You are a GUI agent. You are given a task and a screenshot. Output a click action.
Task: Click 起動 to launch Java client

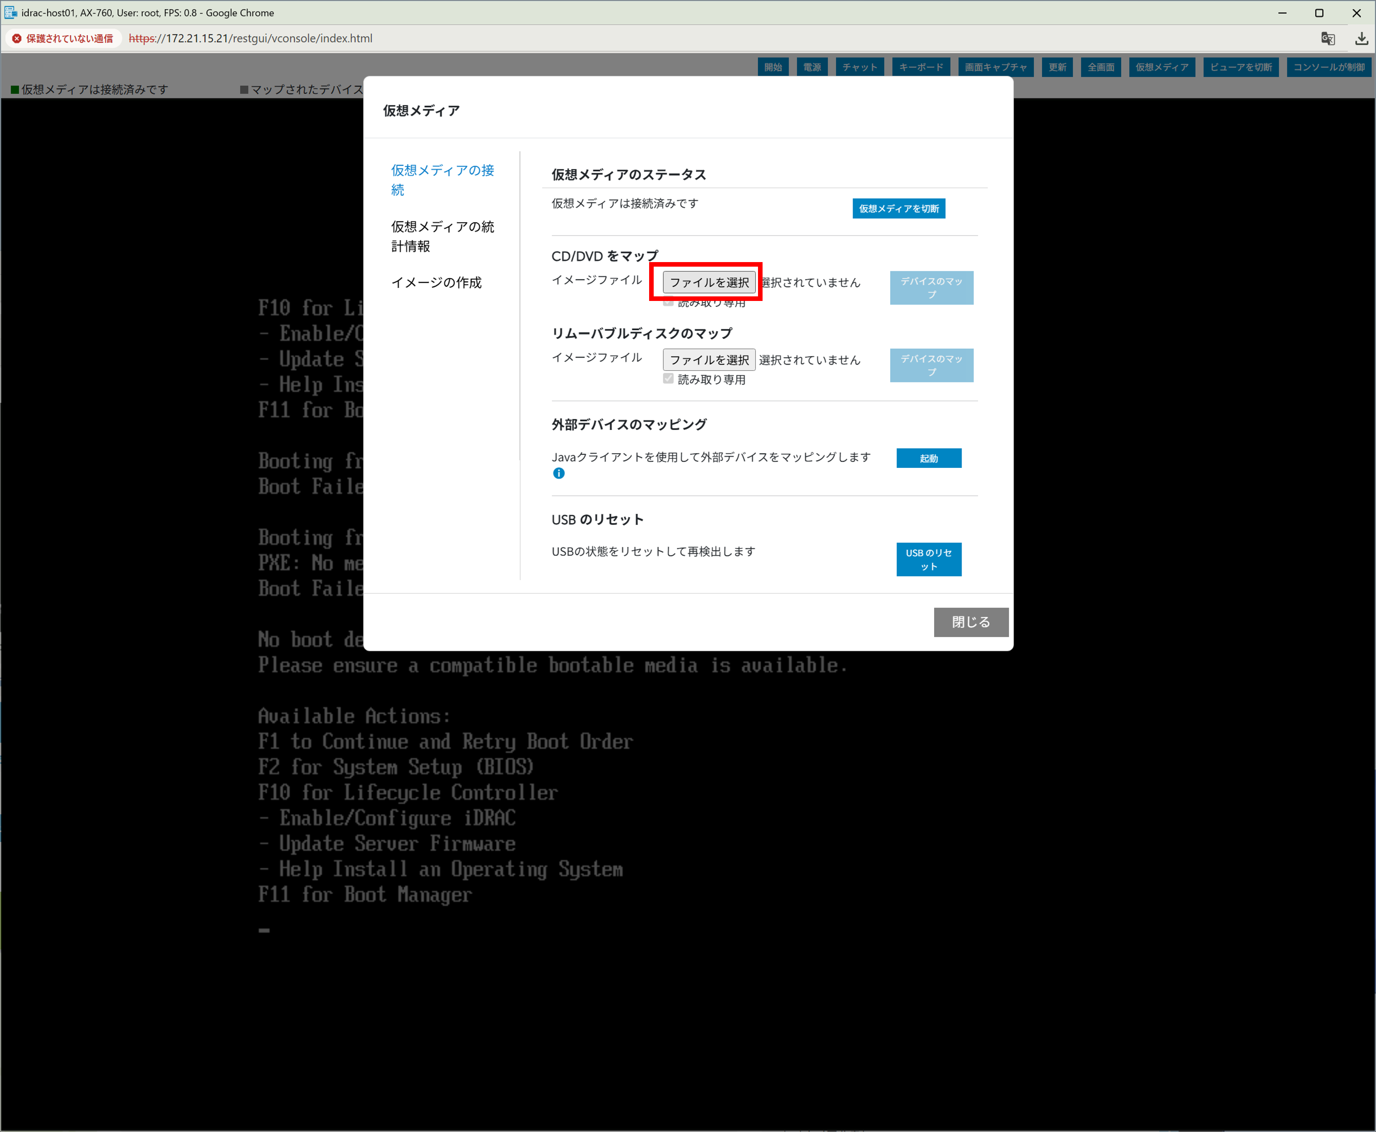[x=928, y=458]
